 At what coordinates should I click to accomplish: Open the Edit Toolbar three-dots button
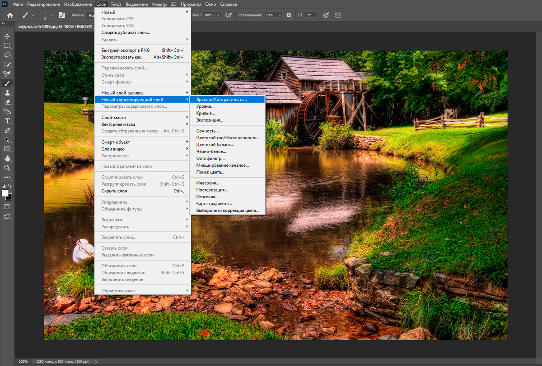[7, 177]
